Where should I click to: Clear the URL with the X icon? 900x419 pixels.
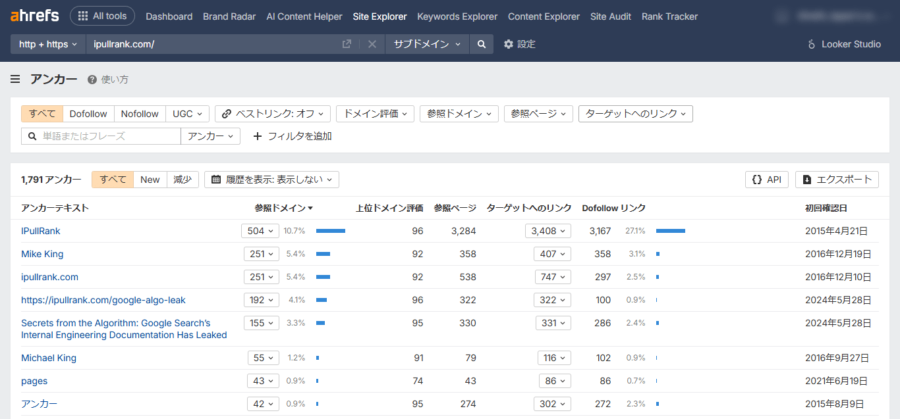372,44
